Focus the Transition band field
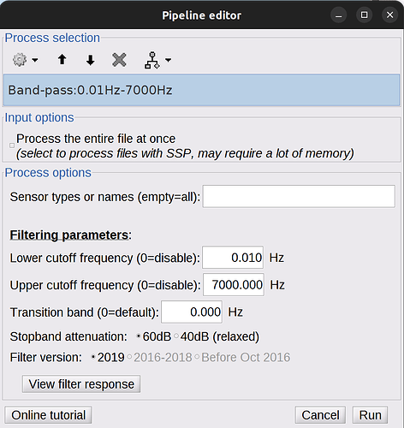 pyautogui.click(x=192, y=312)
